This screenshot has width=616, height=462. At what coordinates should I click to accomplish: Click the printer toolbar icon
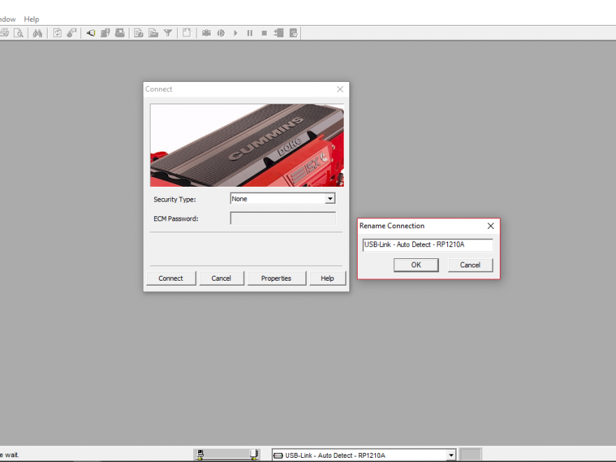[4, 33]
